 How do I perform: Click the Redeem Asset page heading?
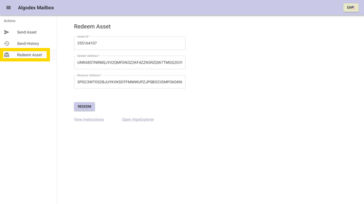tap(92, 27)
